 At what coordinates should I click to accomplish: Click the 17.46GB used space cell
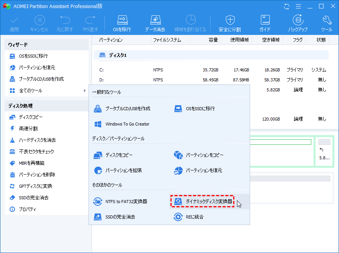click(x=241, y=70)
